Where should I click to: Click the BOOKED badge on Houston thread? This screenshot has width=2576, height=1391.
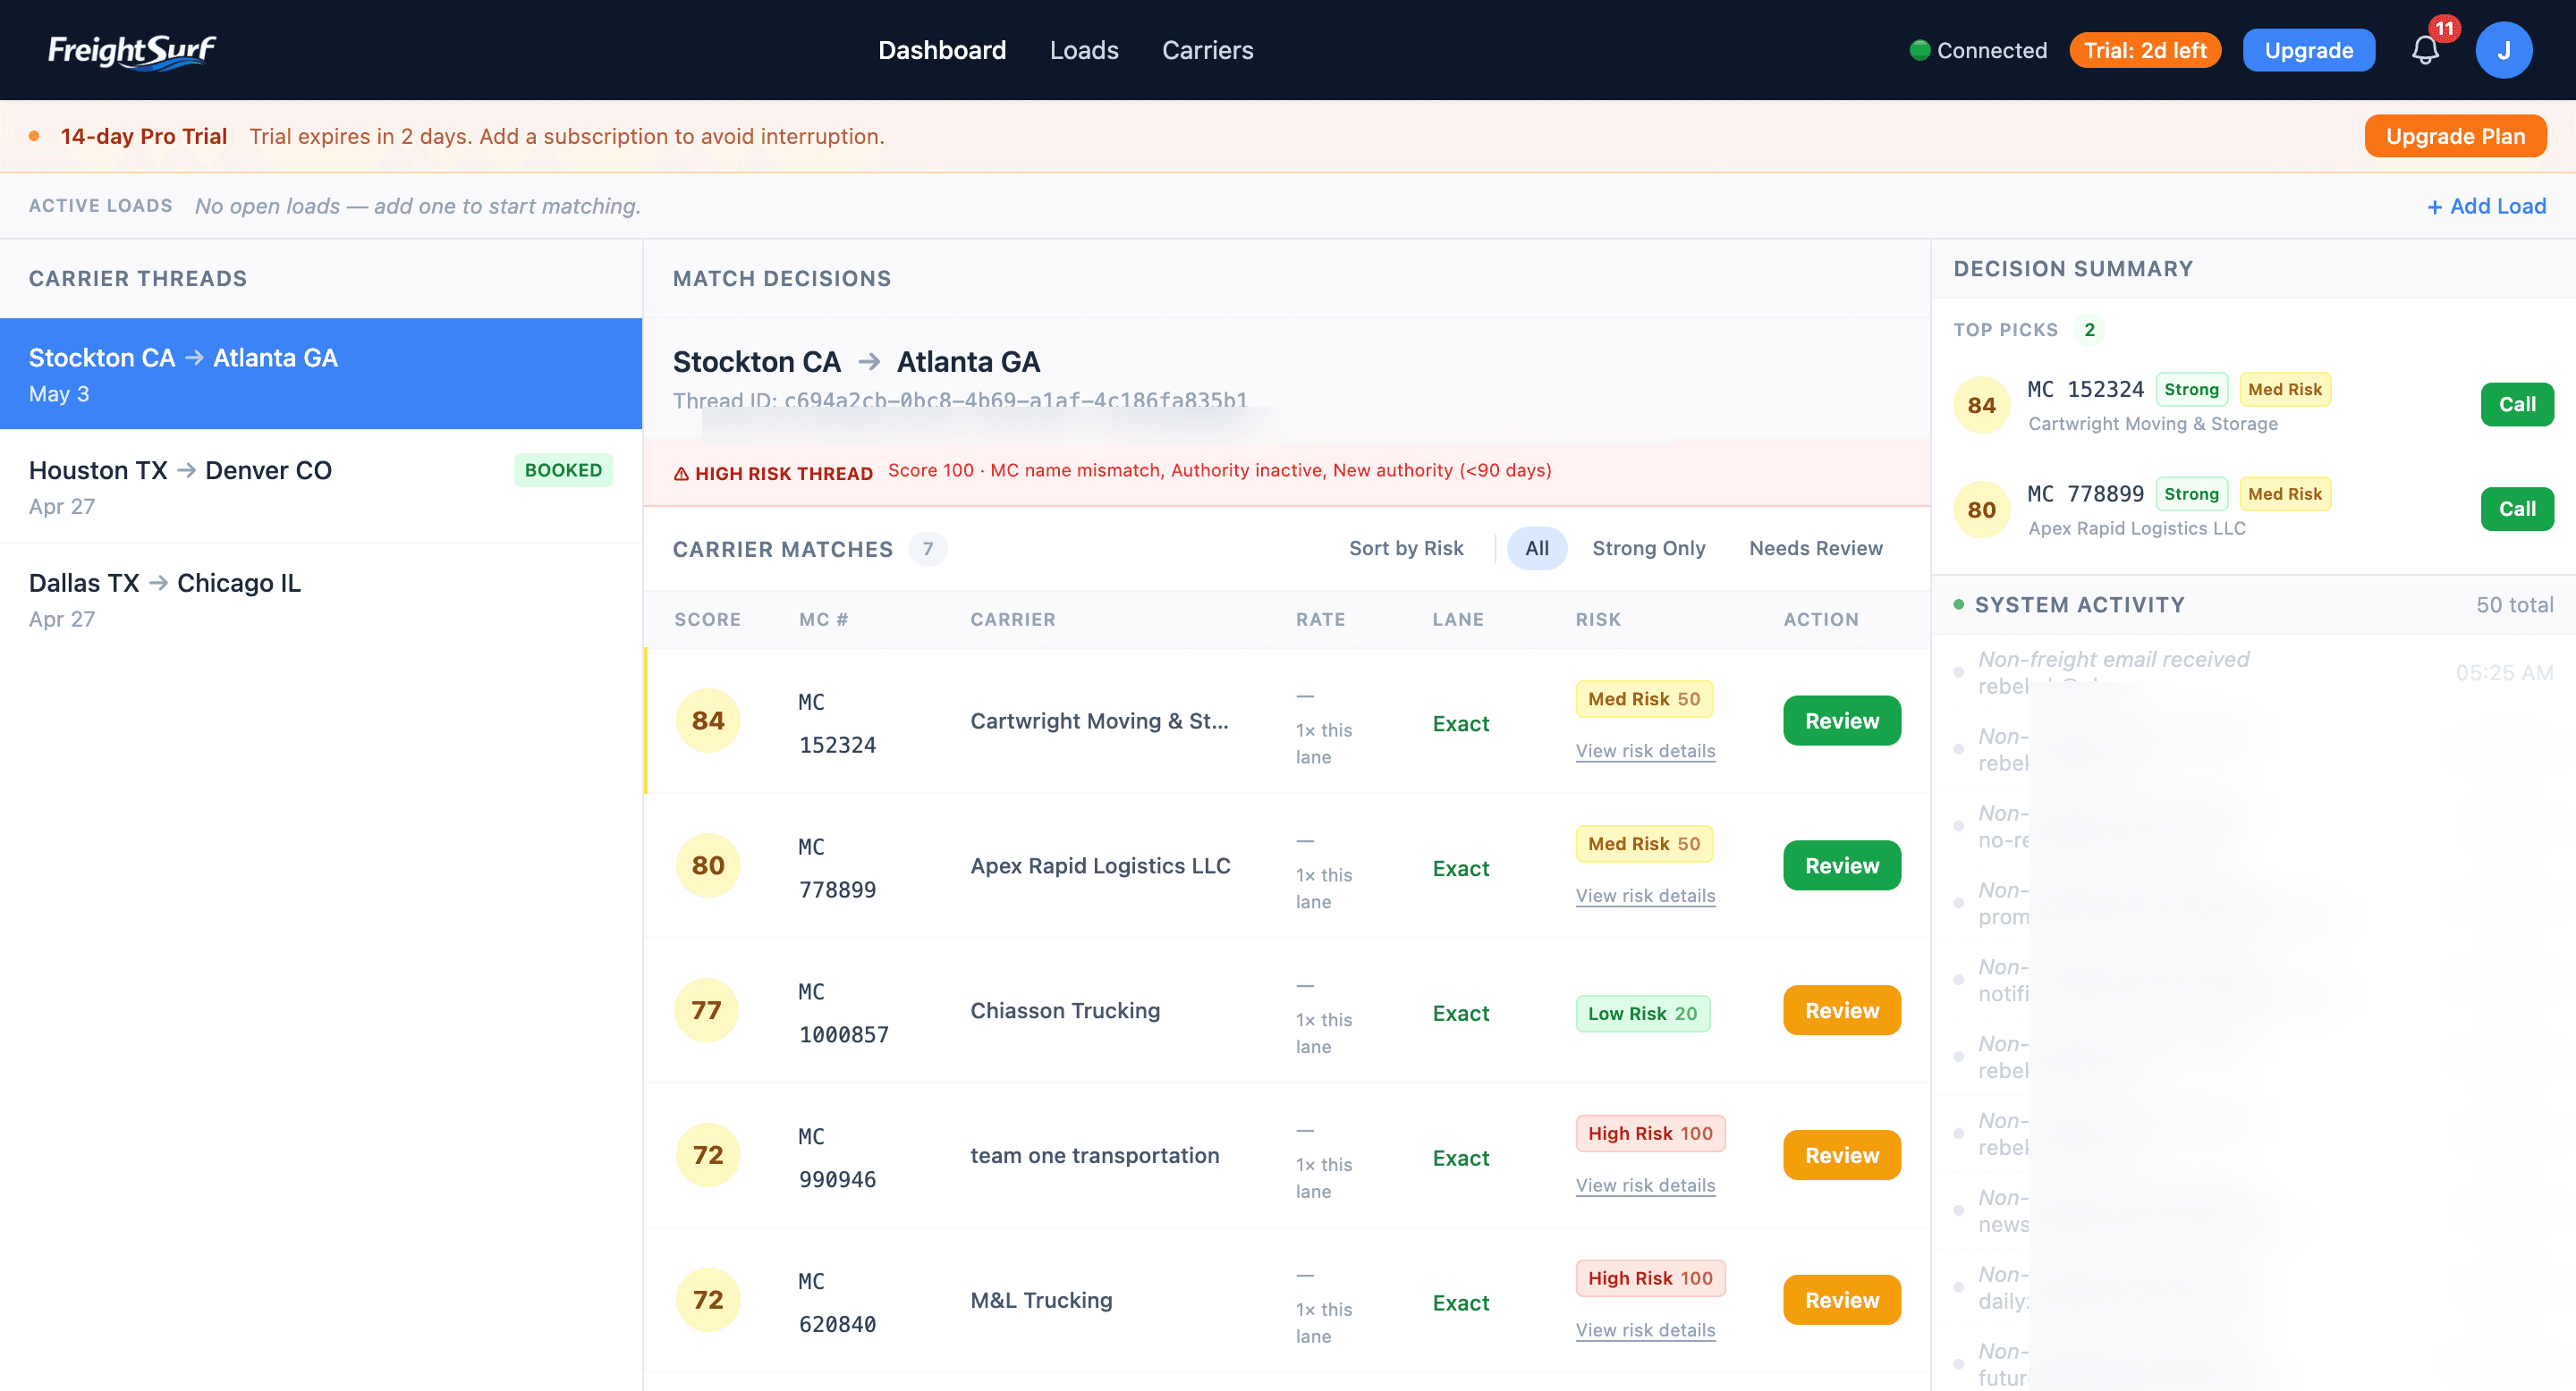[x=563, y=469]
